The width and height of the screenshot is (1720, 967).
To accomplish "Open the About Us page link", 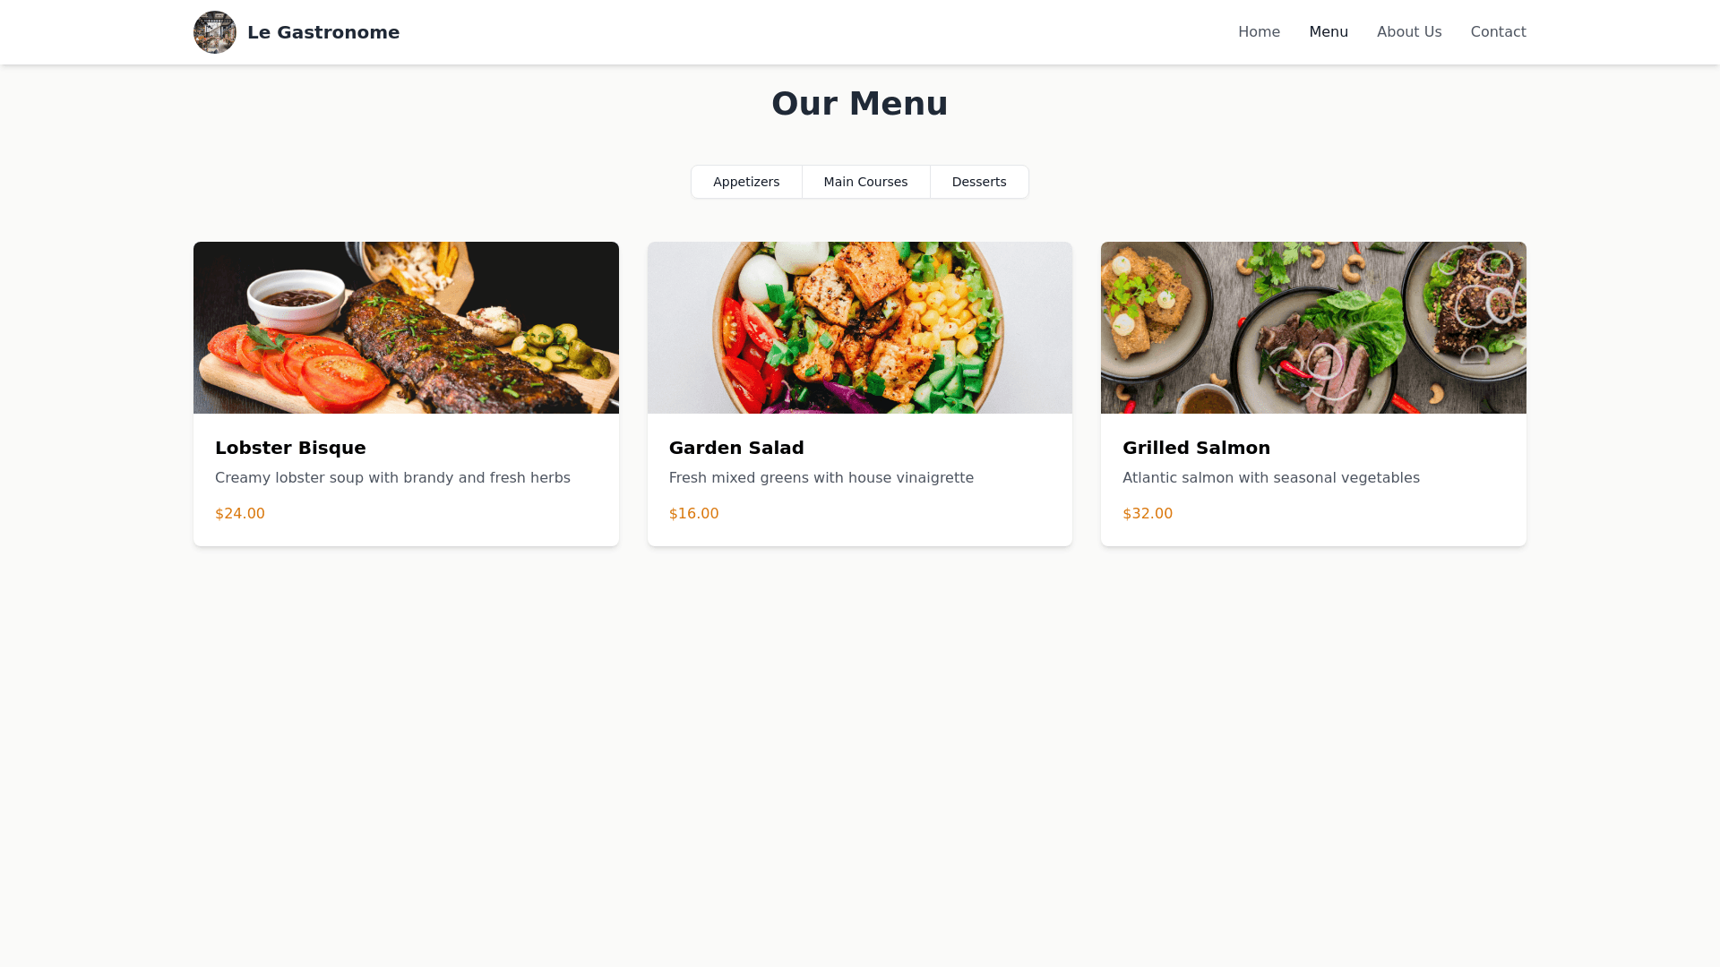I will [x=1409, y=32].
